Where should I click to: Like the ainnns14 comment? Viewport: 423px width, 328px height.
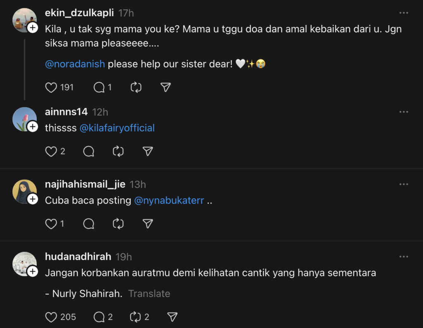tap(51, 152)
